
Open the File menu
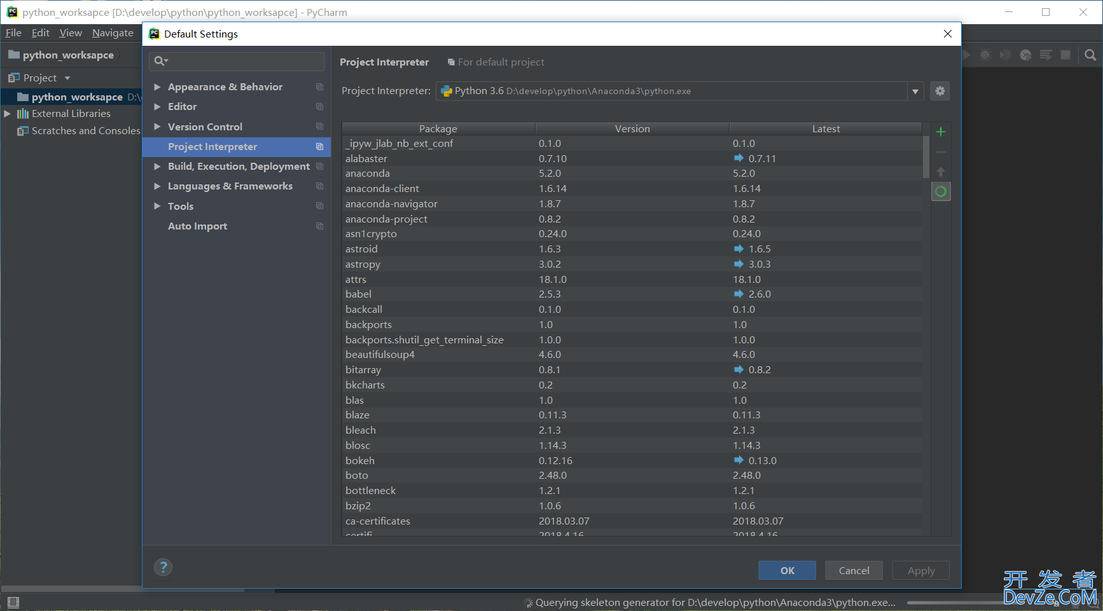click(x=13, y=33)
